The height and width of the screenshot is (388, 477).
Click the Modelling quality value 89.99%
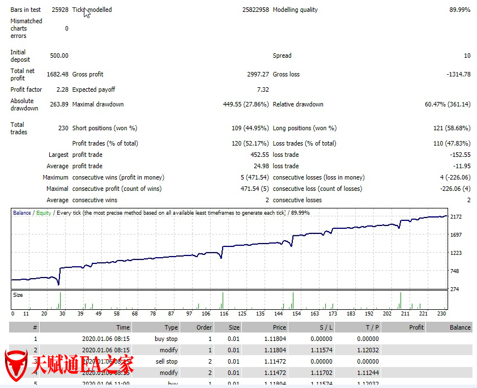459,10
